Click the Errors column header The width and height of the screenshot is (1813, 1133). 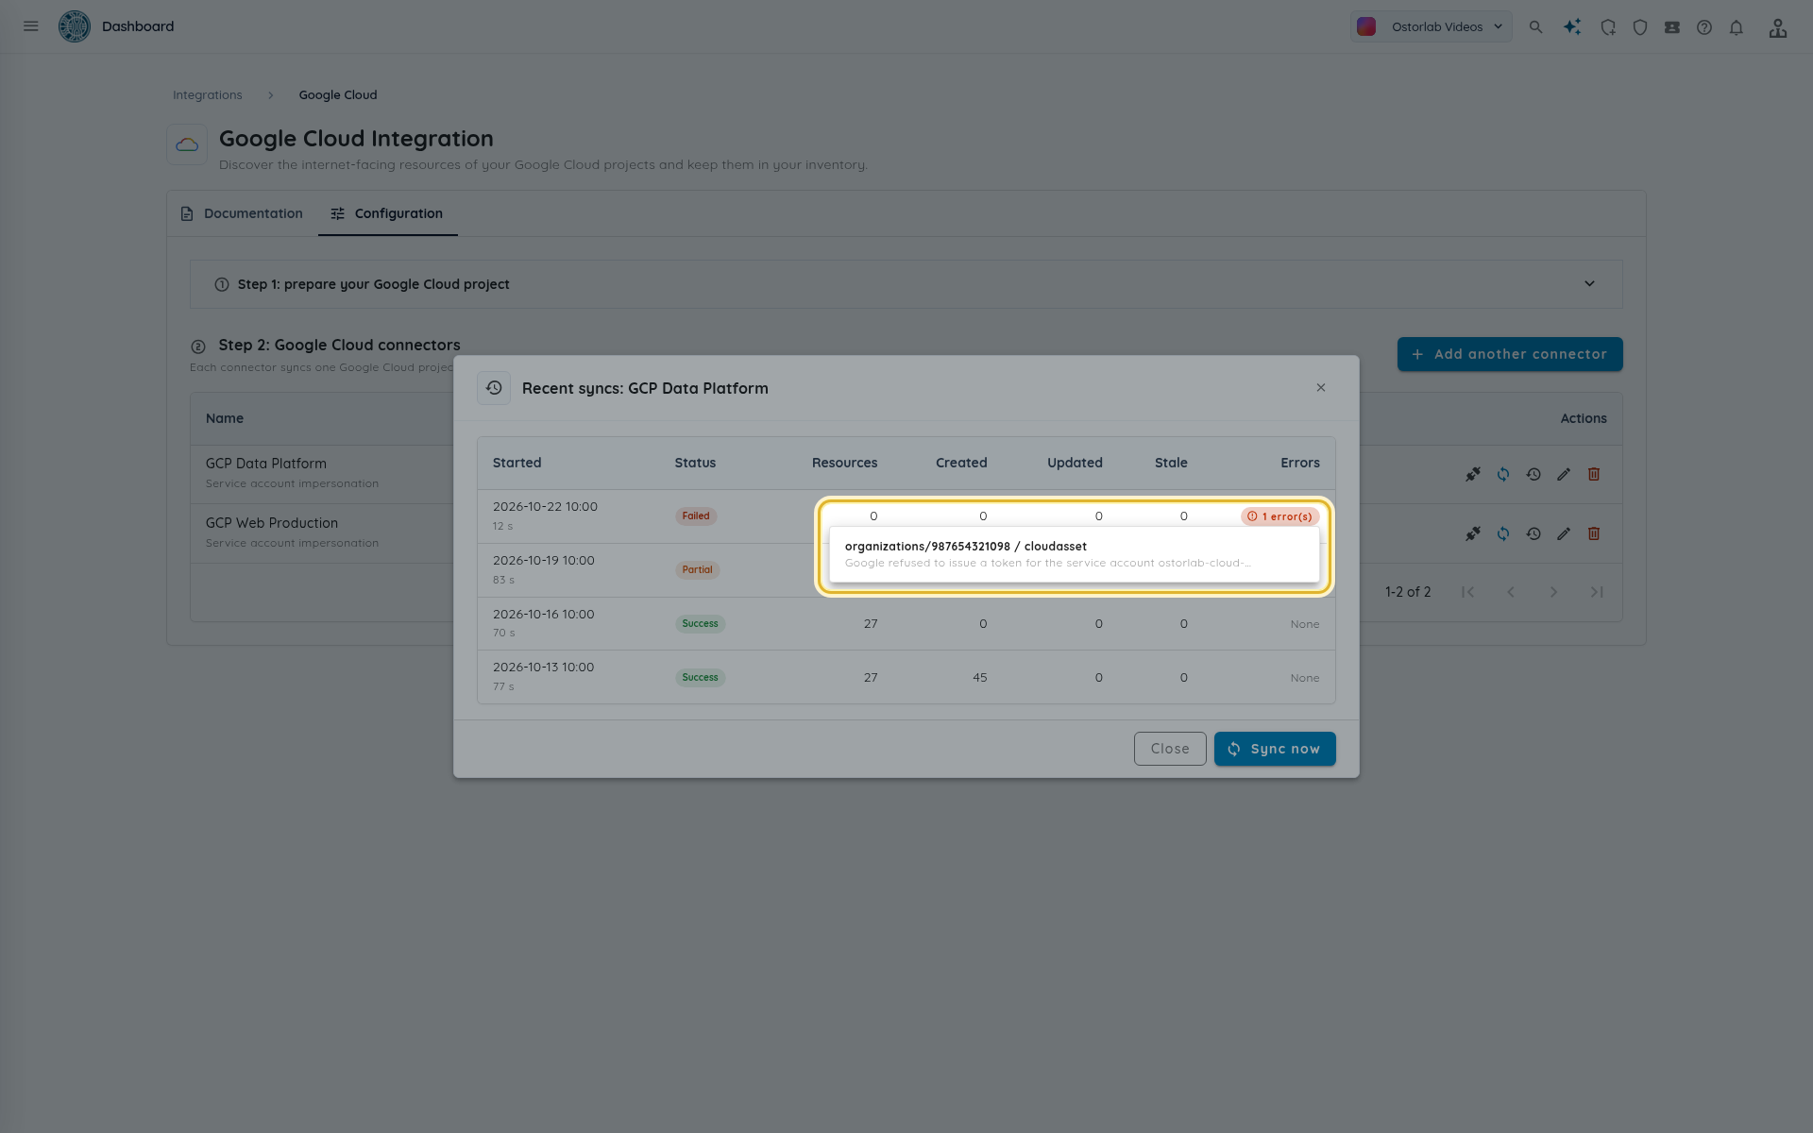pyautogui.click(x=1300, y=463)
